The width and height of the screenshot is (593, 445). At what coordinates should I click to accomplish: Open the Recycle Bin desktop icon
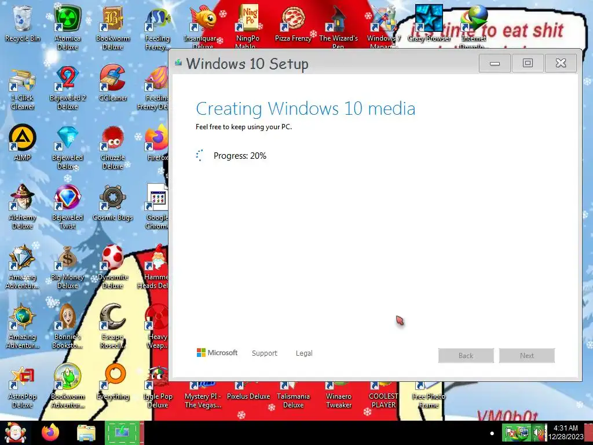pos(23,23)
